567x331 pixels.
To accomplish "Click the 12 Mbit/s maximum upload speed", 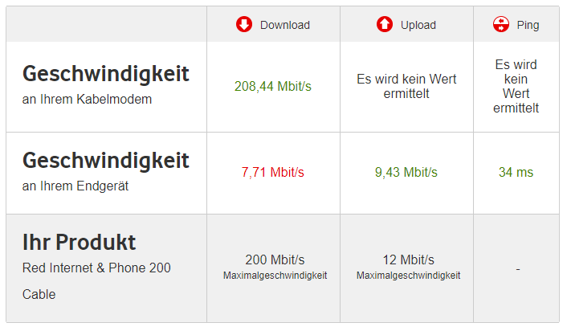I will 408,259.
